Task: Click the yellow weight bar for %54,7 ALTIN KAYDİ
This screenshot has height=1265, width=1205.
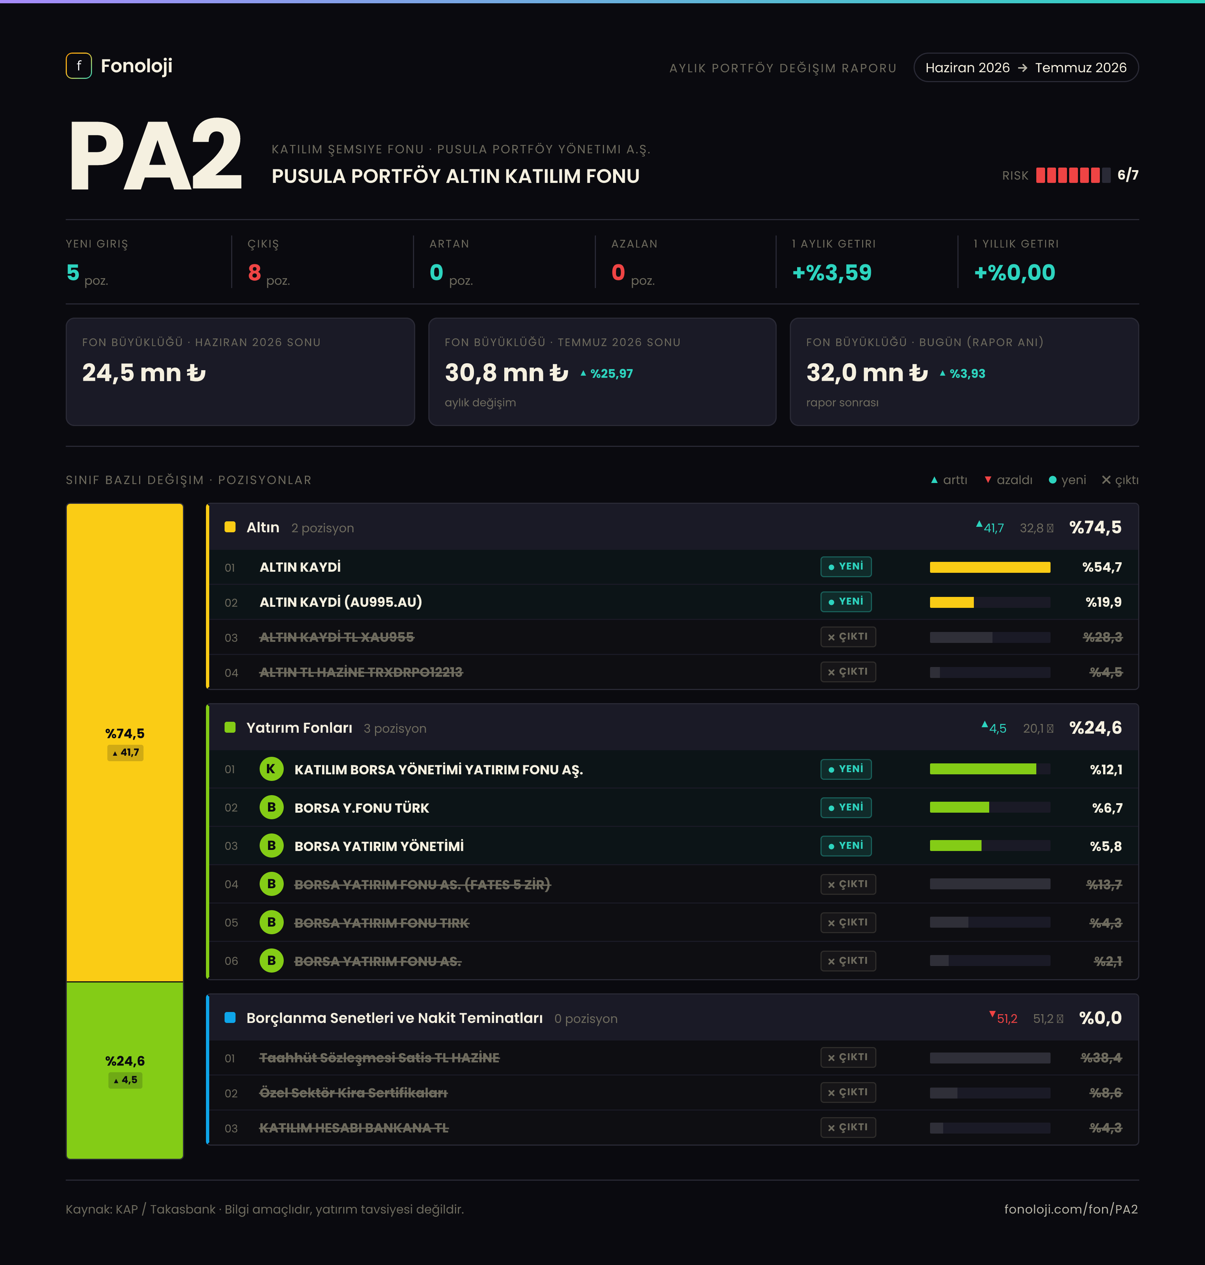Action: pyautogui.click(x=990, y=567)
